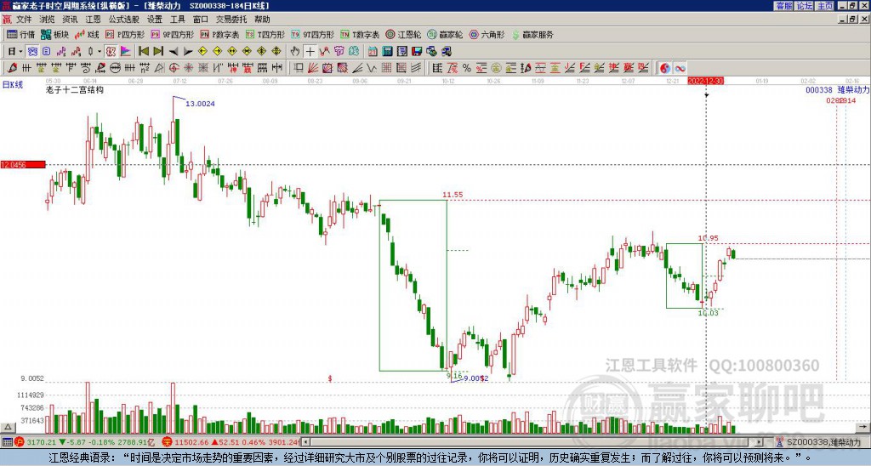Open the 江恩轮 Gann wheel
Screen dimensions: 871x466
(x=403, y=34)
